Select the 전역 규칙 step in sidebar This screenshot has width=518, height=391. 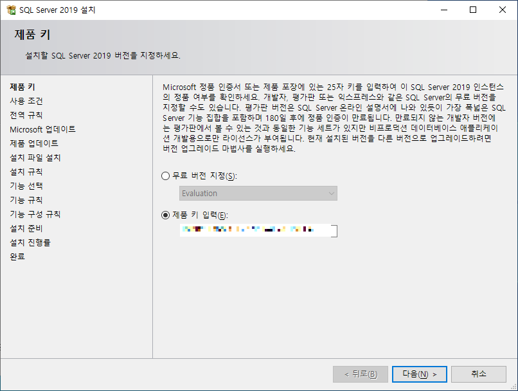pos(26,115)
